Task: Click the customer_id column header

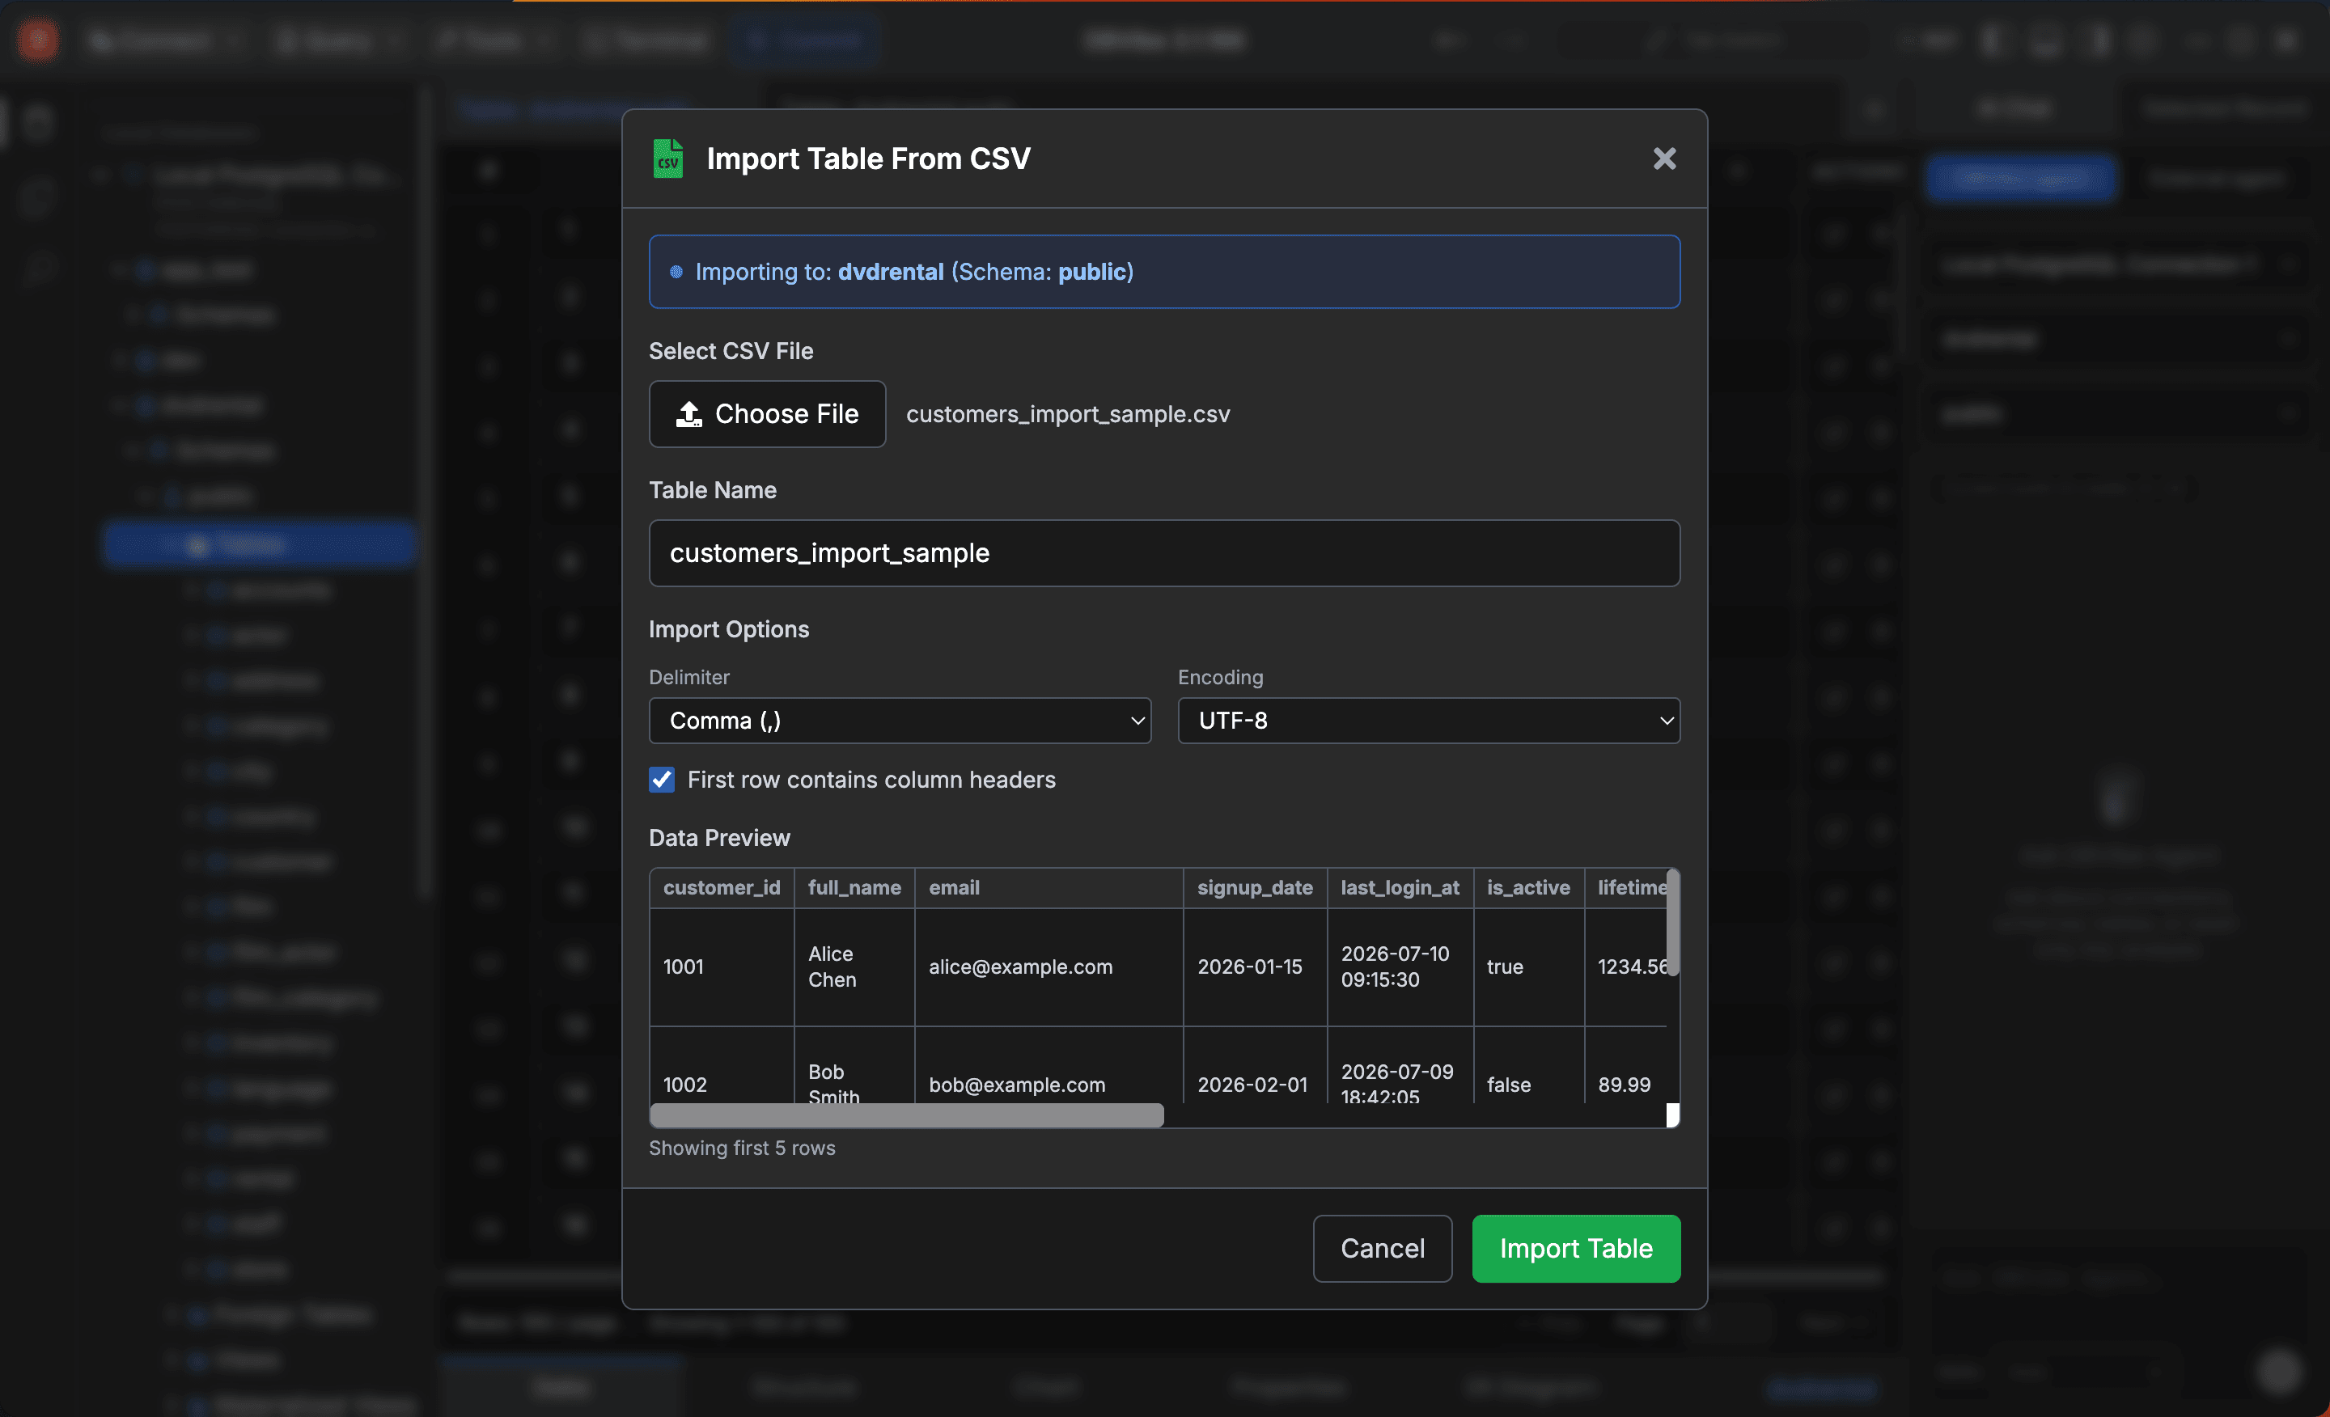Action: pos(722,887)
